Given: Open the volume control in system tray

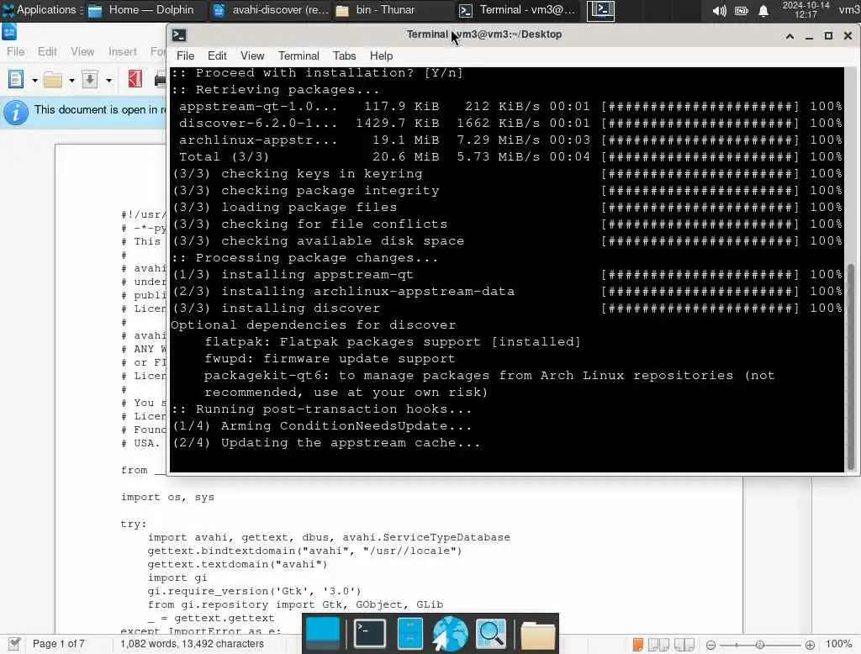Looking at the screenshot, I should (x=719, y=11).
